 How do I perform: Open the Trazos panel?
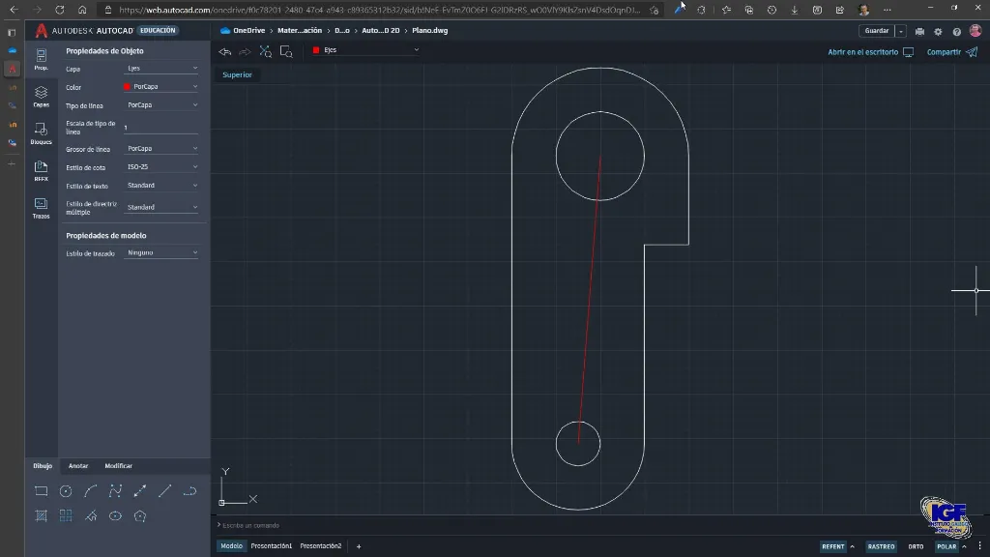click(41, 207)
